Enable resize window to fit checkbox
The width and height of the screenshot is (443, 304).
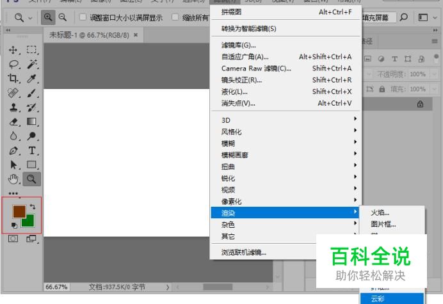[x=83, y=17]
